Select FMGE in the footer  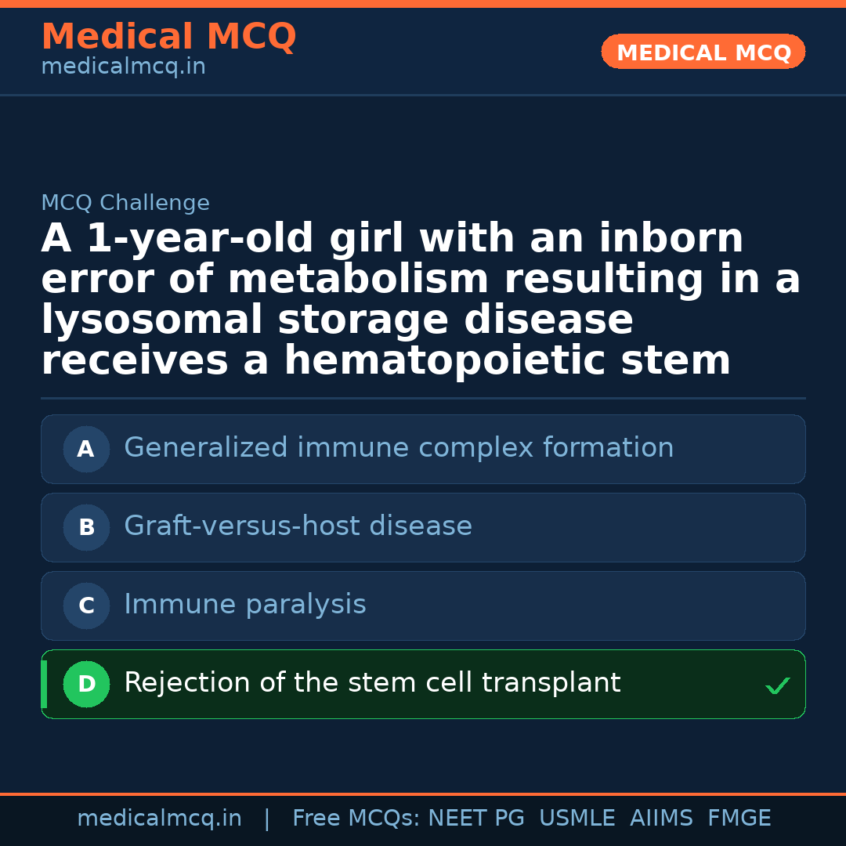[739, 819]
